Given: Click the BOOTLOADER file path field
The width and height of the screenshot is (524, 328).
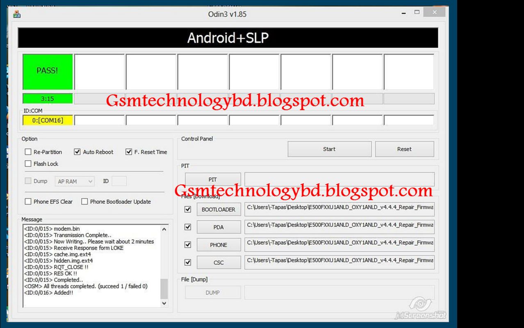Looking at the screenshot, I should tap(339, 209).
